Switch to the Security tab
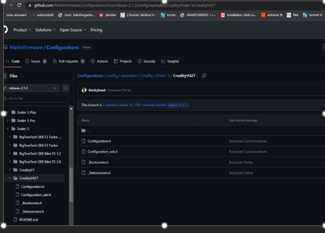325x233 pixels. click(x=147, y=61)
